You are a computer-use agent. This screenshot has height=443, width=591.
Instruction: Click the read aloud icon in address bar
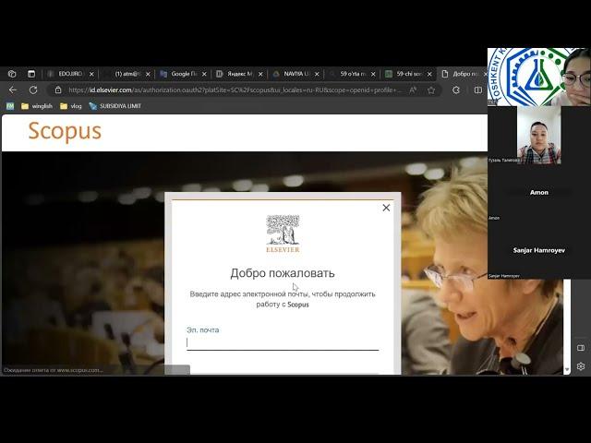(413, 90)
